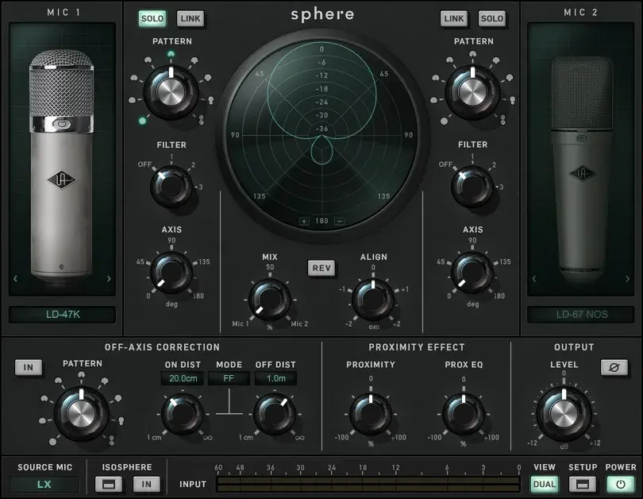Toggle the Power button
This screenshot has height=499, width=643.
click(x=620, y=483)
